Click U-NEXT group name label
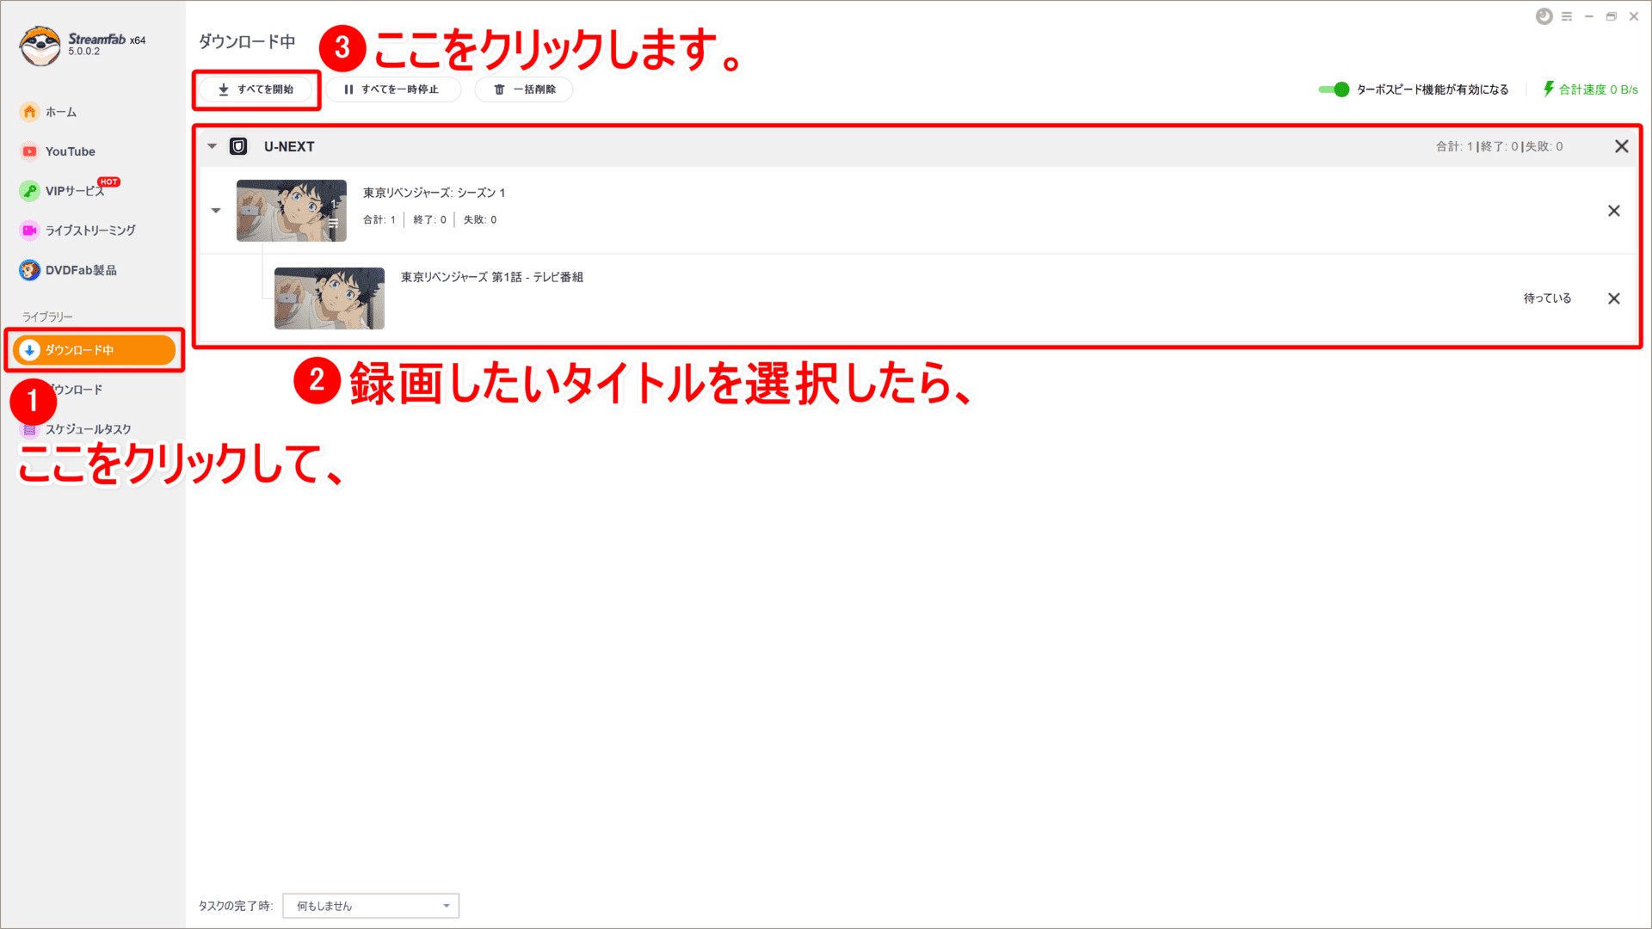Screen dimensions: 1652x929 click(x=289, y=146)
